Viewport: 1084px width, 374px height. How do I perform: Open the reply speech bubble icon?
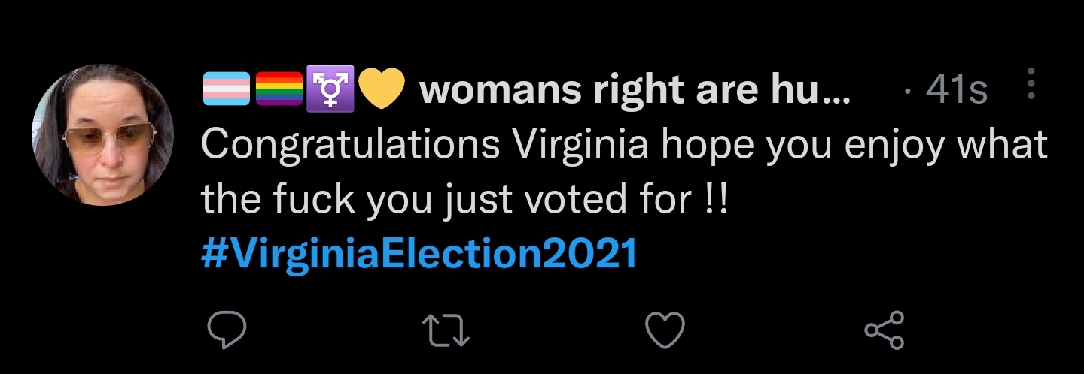coord(226,330)
